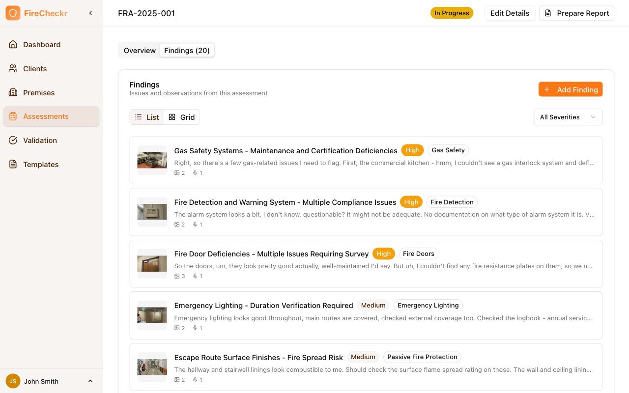
Task: Open the All Severities dropdown
Action: point(568,117)
